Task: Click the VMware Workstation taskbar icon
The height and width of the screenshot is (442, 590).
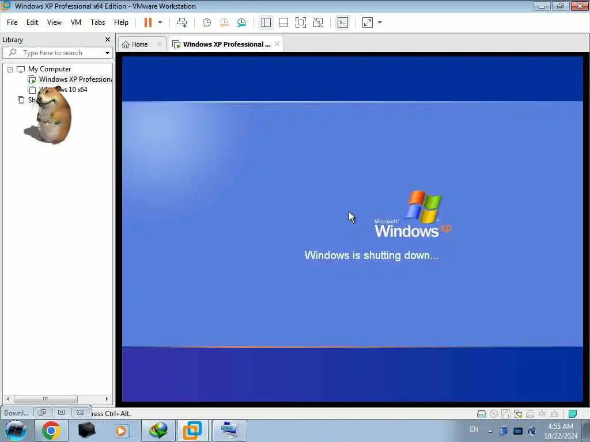Action: click(192, 430)
